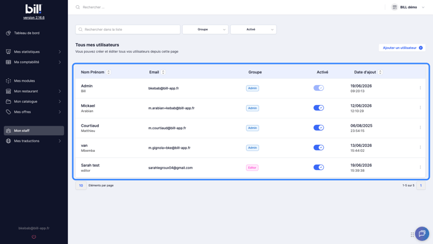Expand the Mes statistiques submenu chevron
Image resolution: width=433 pixels, height=244 pixels.
[59, 52]
